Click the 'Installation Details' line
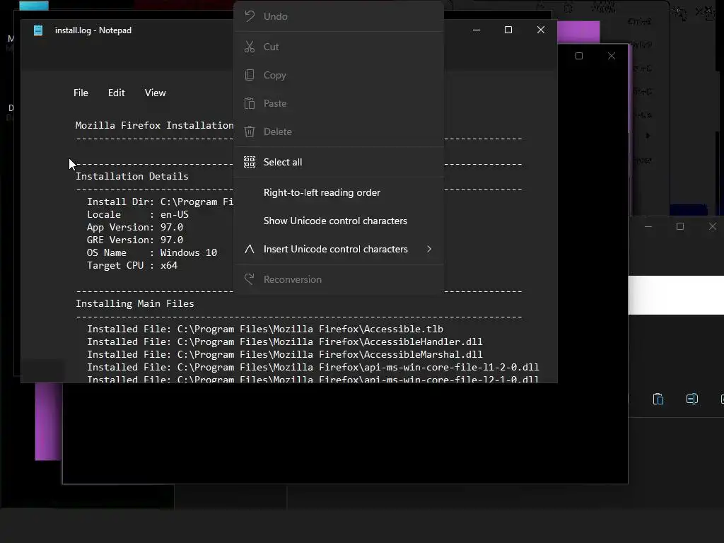The height and width of the screenshot is (543, 724). (x=132, y=176)
